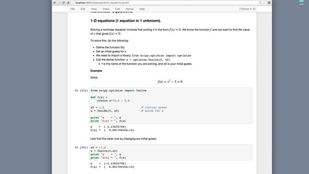Select the In [23] code cell
The height and width of the screenshot is (174, 309).
170,106
